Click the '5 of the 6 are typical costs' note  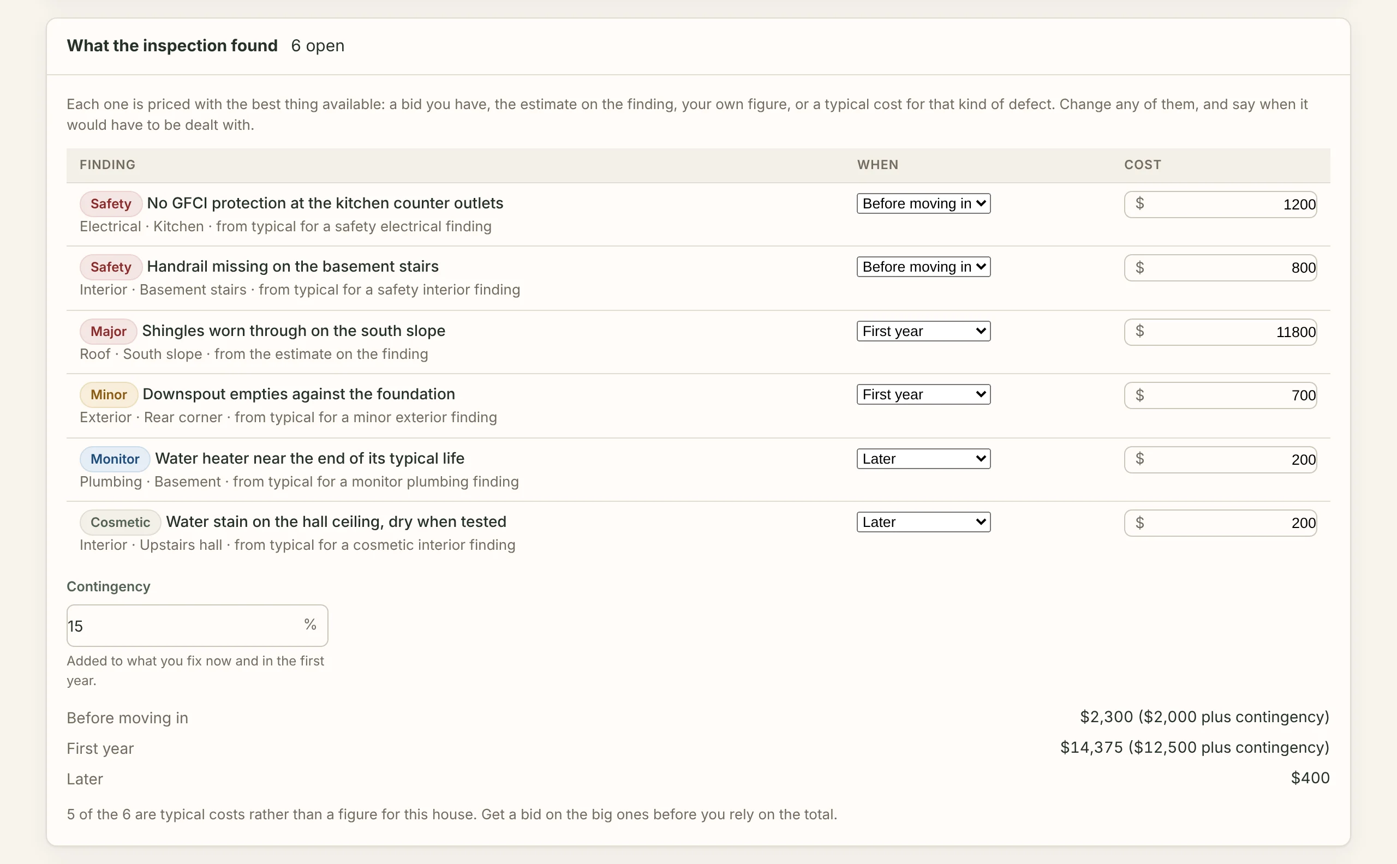click(452, 815)
